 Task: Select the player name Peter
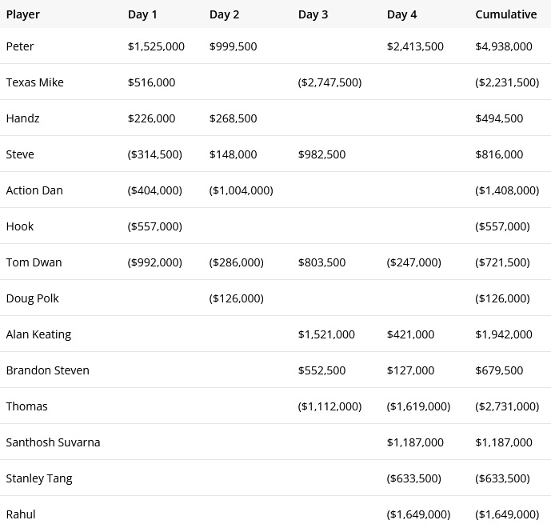pyautogui.click(x=20, y=46)
